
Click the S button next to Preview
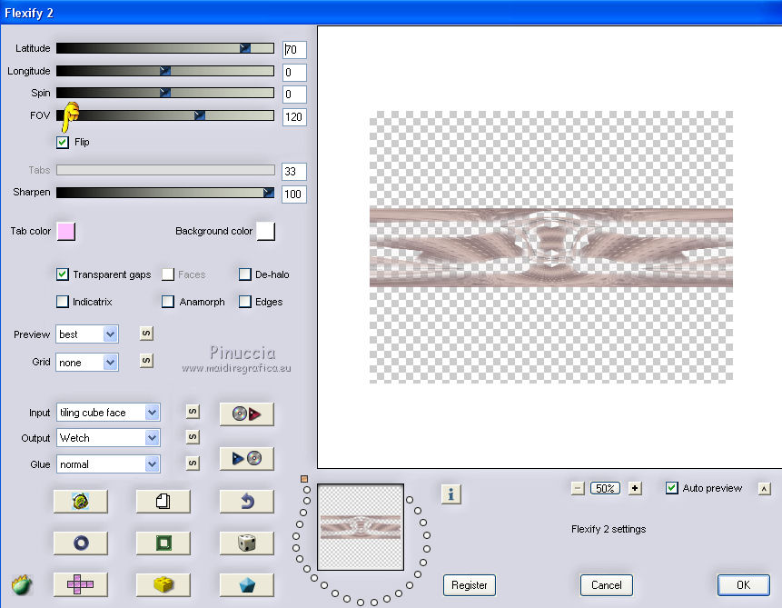[146, 334]
